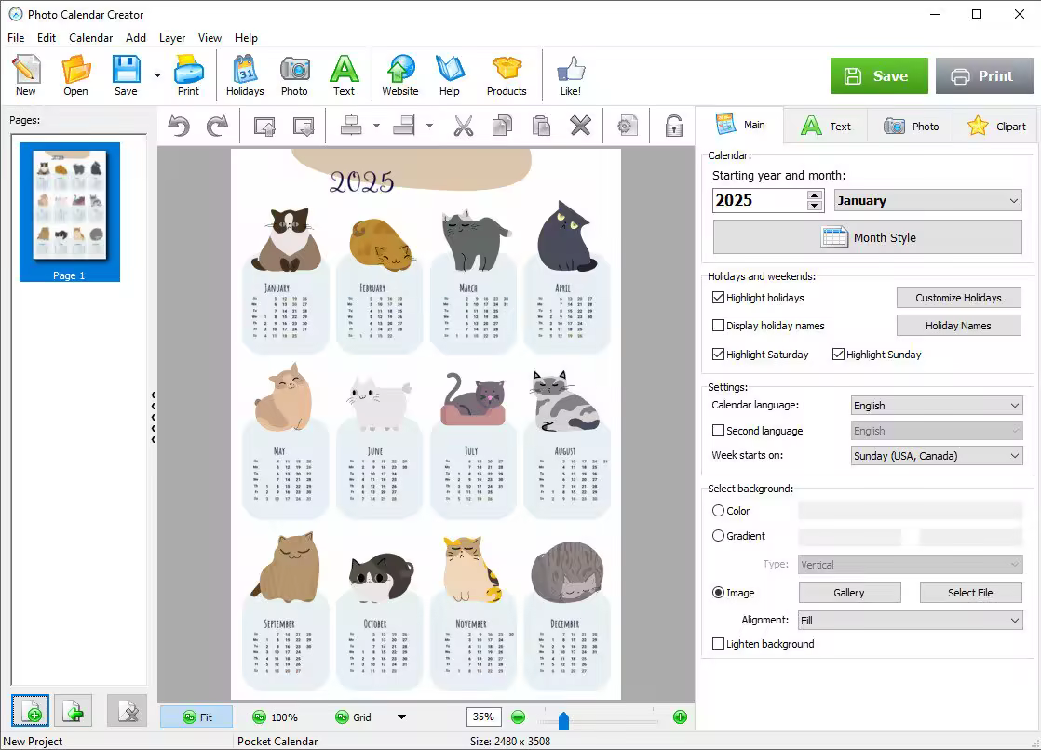Uncheck Highlight Saturday option

click(x=718, y=355)
